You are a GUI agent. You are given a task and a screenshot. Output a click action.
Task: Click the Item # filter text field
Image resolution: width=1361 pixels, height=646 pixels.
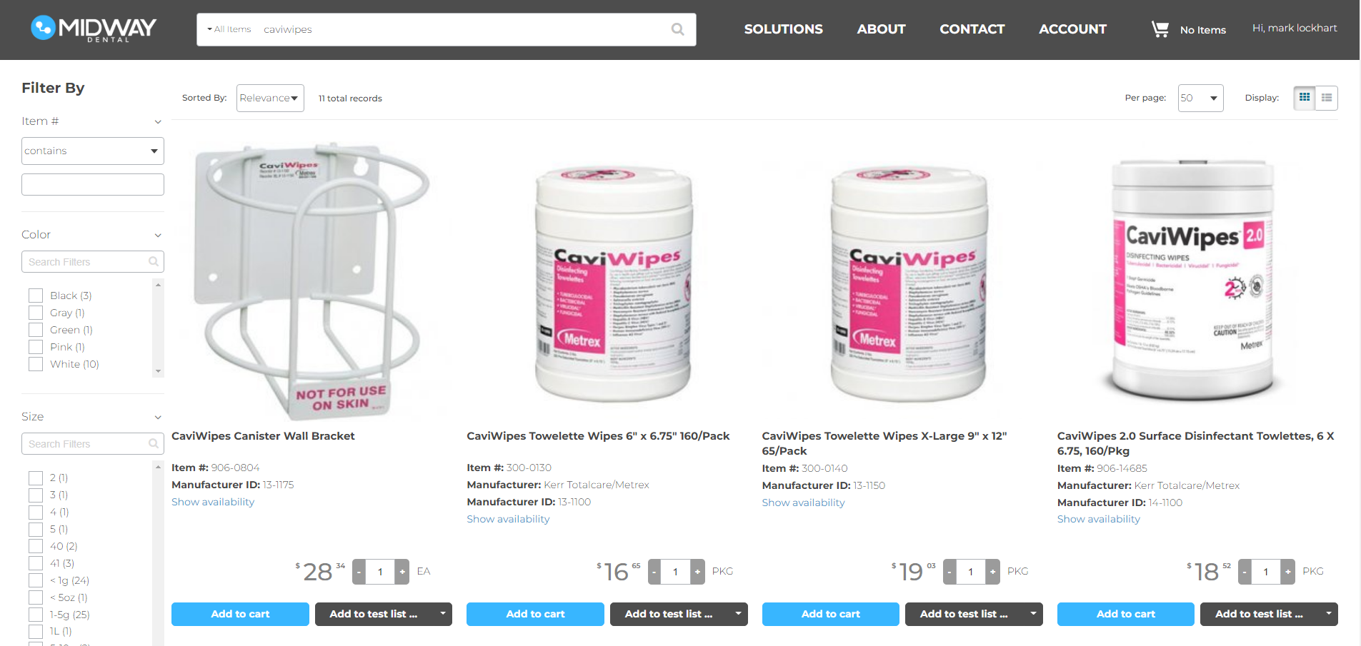(93, 184)
